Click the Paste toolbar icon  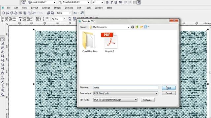point(29,13)
